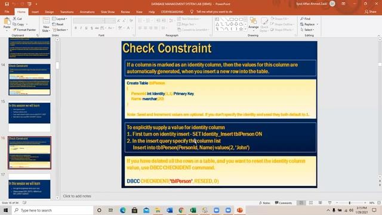This screenshot has height=215, width=382.
Task: Open Excel from taskbar
Action: click(193, 210)
